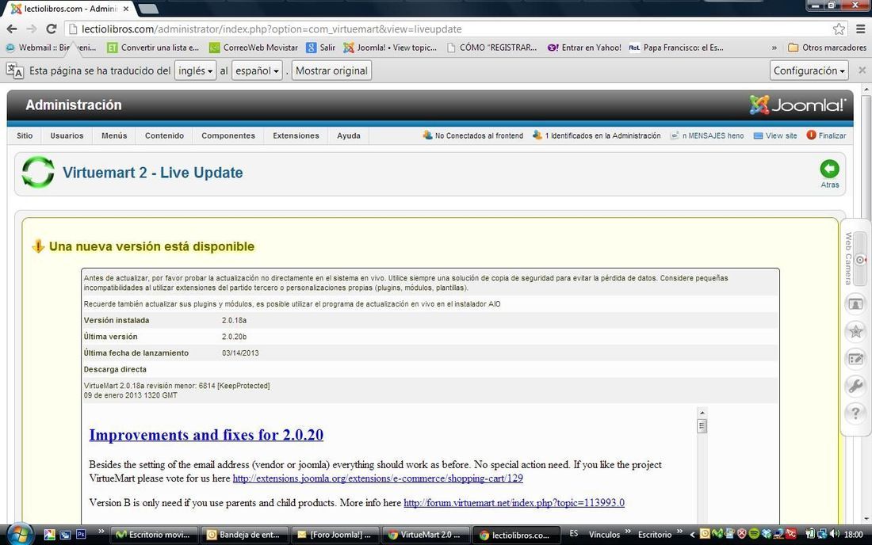
Task: Open the Menús menu
Action: (114, 135)
